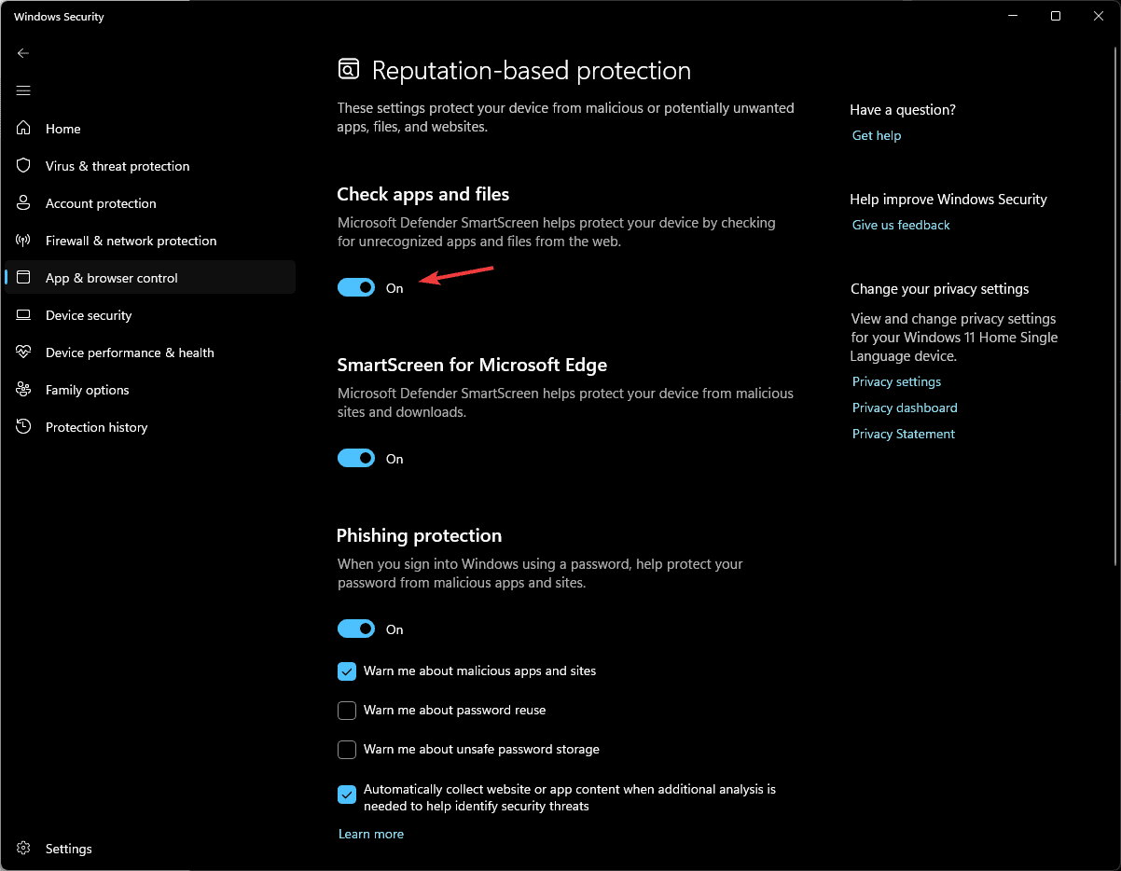Open the hamburger navigation menu icon

tap(23, 90)
